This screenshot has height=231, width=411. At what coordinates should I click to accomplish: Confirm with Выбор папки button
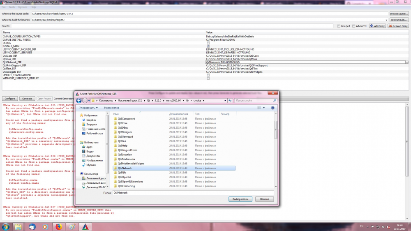click(x=240, y=199)
